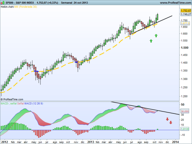Image resolution: width=192 pixels, height=144 pixels.
Task: Click the 1.400 price axis label
Action: click(184, 63)
